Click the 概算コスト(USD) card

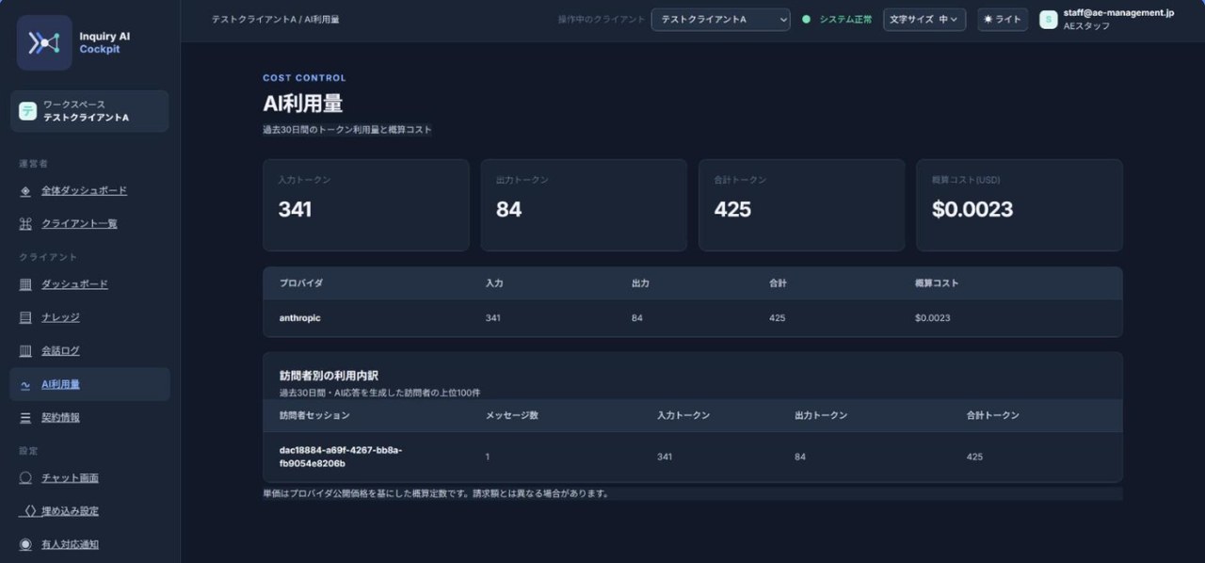click(x=1020, y=205)
